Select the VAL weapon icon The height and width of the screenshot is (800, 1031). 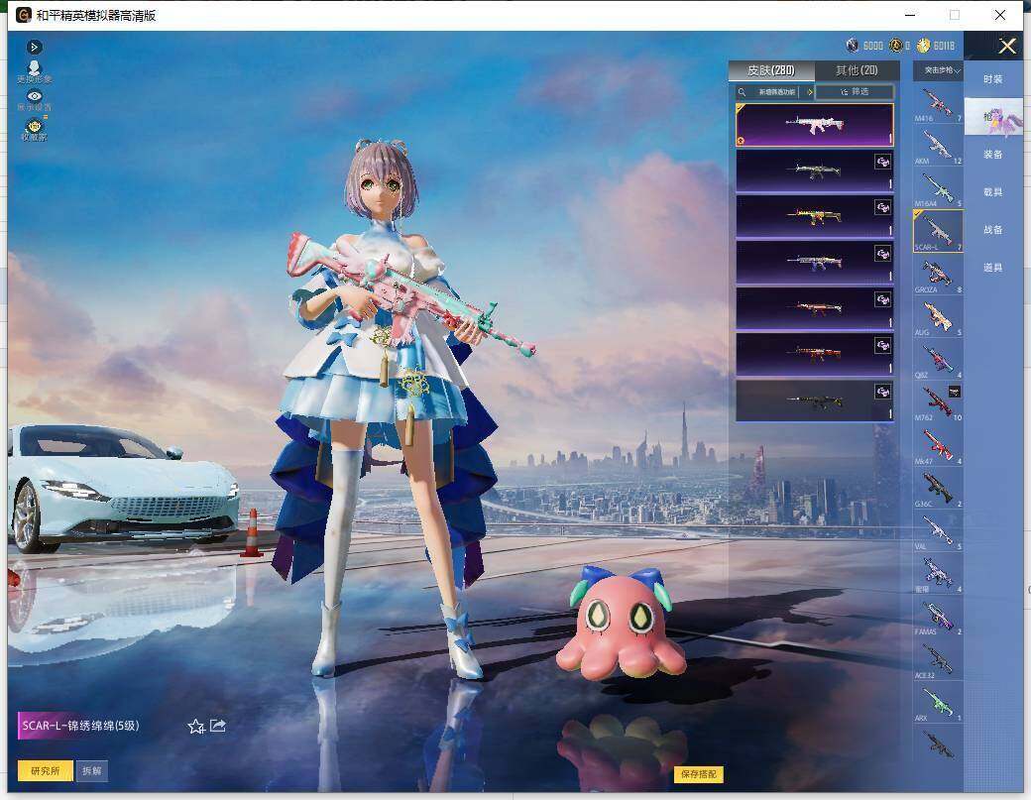point(938,532)
